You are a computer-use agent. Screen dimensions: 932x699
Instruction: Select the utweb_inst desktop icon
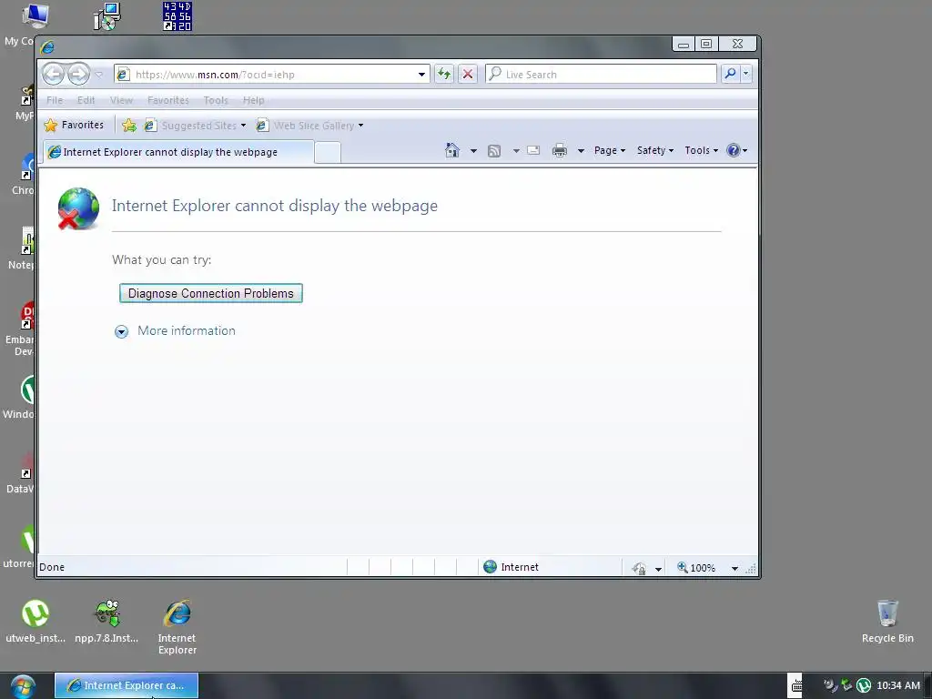pos(35,621)
